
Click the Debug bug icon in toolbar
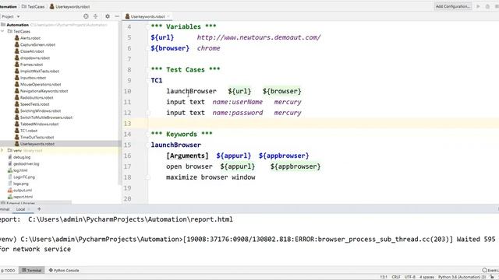(487, 6)
